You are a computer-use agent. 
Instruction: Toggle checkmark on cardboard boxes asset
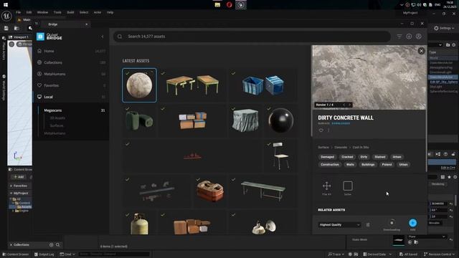(163, 108)
